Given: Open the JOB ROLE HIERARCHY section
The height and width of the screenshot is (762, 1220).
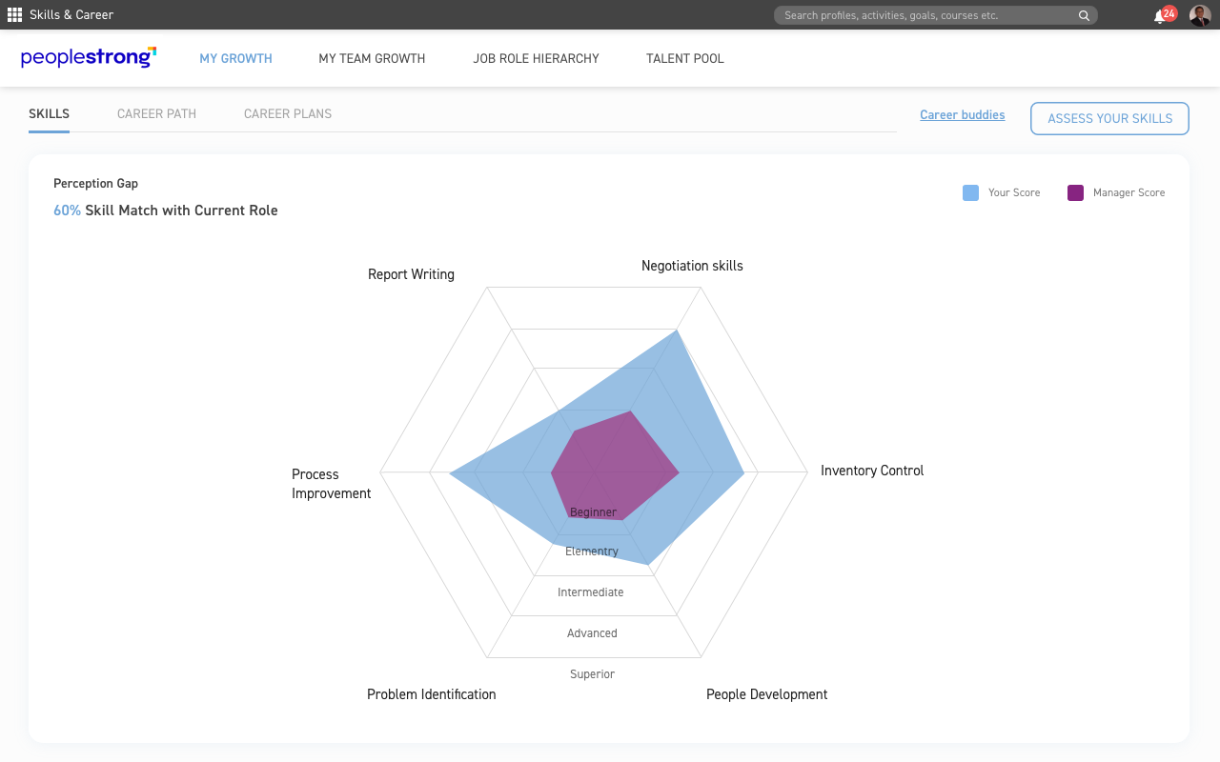Looking at the screenshot, I should coord(536,58).
